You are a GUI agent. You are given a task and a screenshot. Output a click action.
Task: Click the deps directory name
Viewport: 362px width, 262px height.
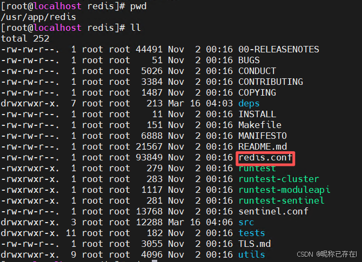click(249, 104)
